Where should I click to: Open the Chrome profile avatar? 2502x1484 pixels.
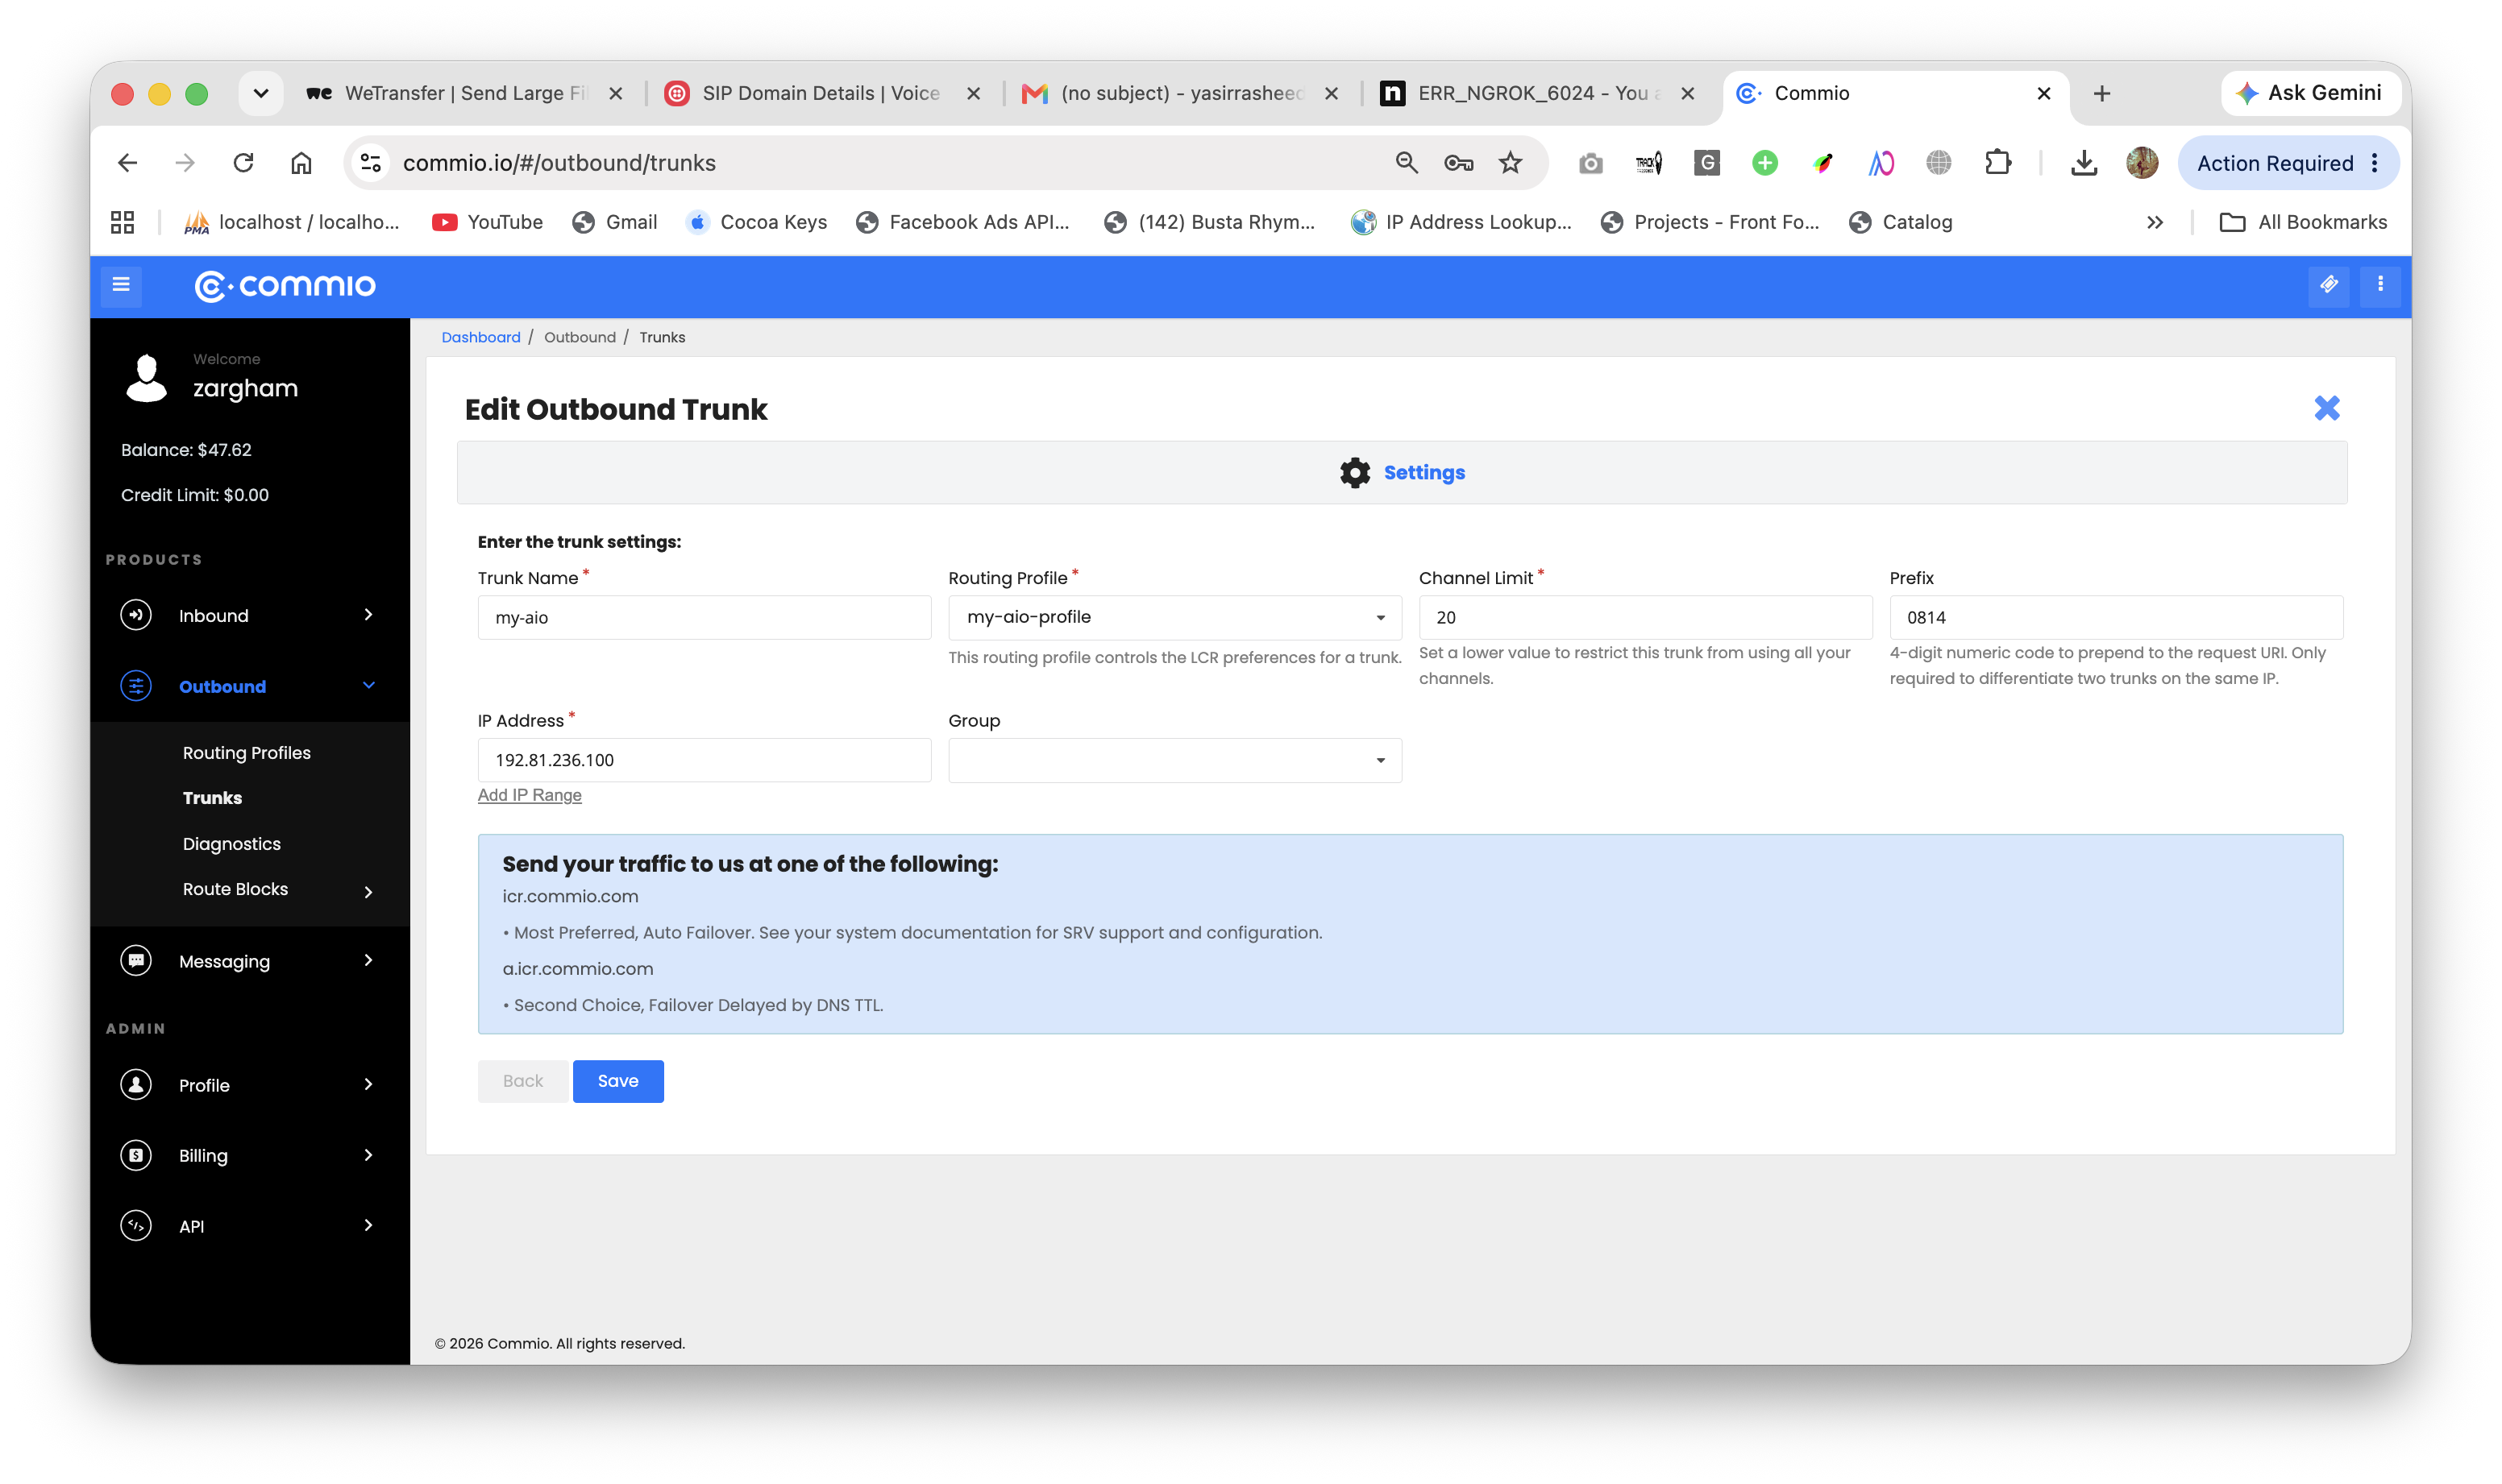click(x=2142, y=163)
